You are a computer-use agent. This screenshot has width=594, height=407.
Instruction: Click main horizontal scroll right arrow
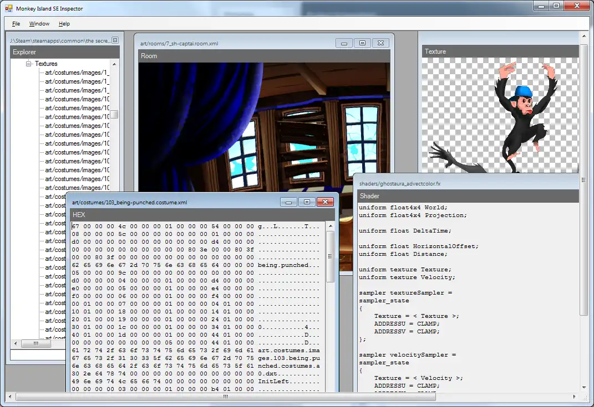tap(574, 396)
